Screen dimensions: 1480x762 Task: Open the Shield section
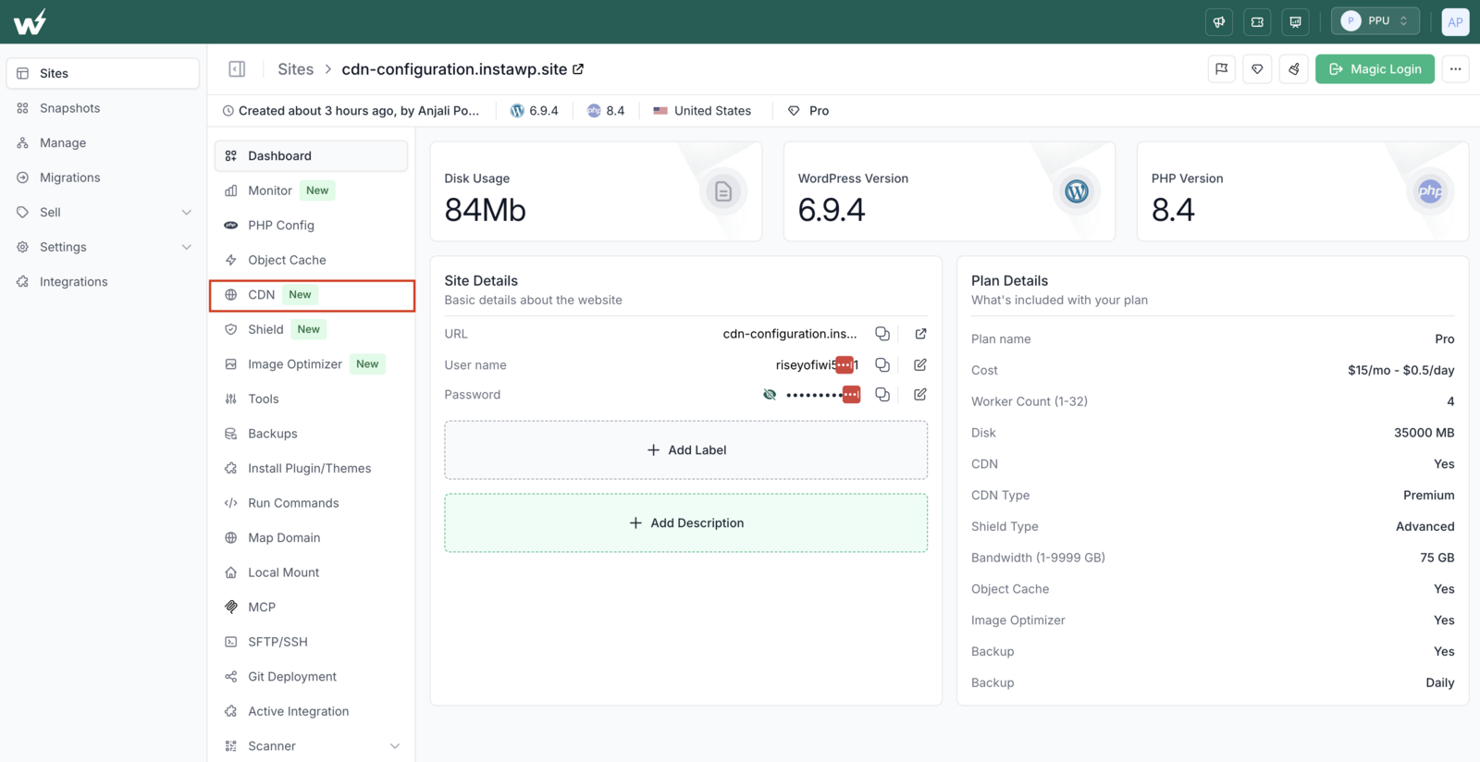pyautogui.click(x=311, y=329)
